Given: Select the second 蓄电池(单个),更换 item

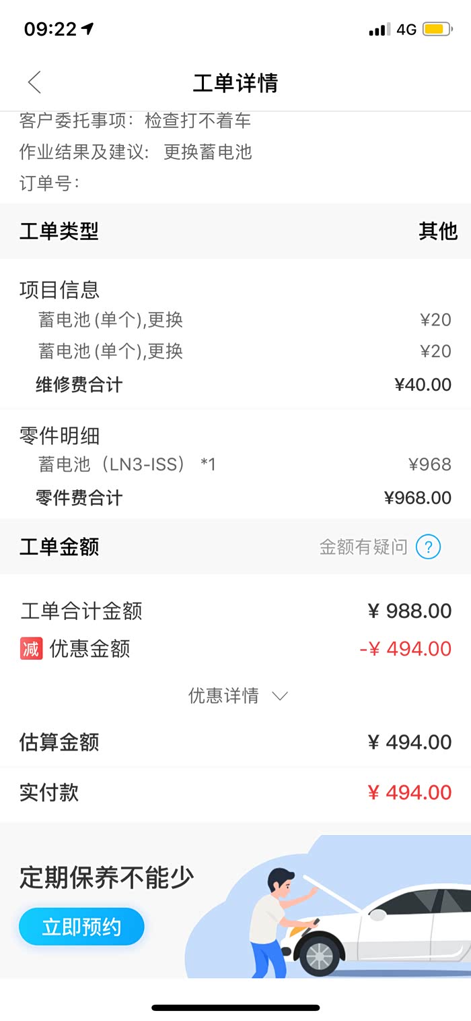Looking at the screenshot, I should tap(235, 351).
